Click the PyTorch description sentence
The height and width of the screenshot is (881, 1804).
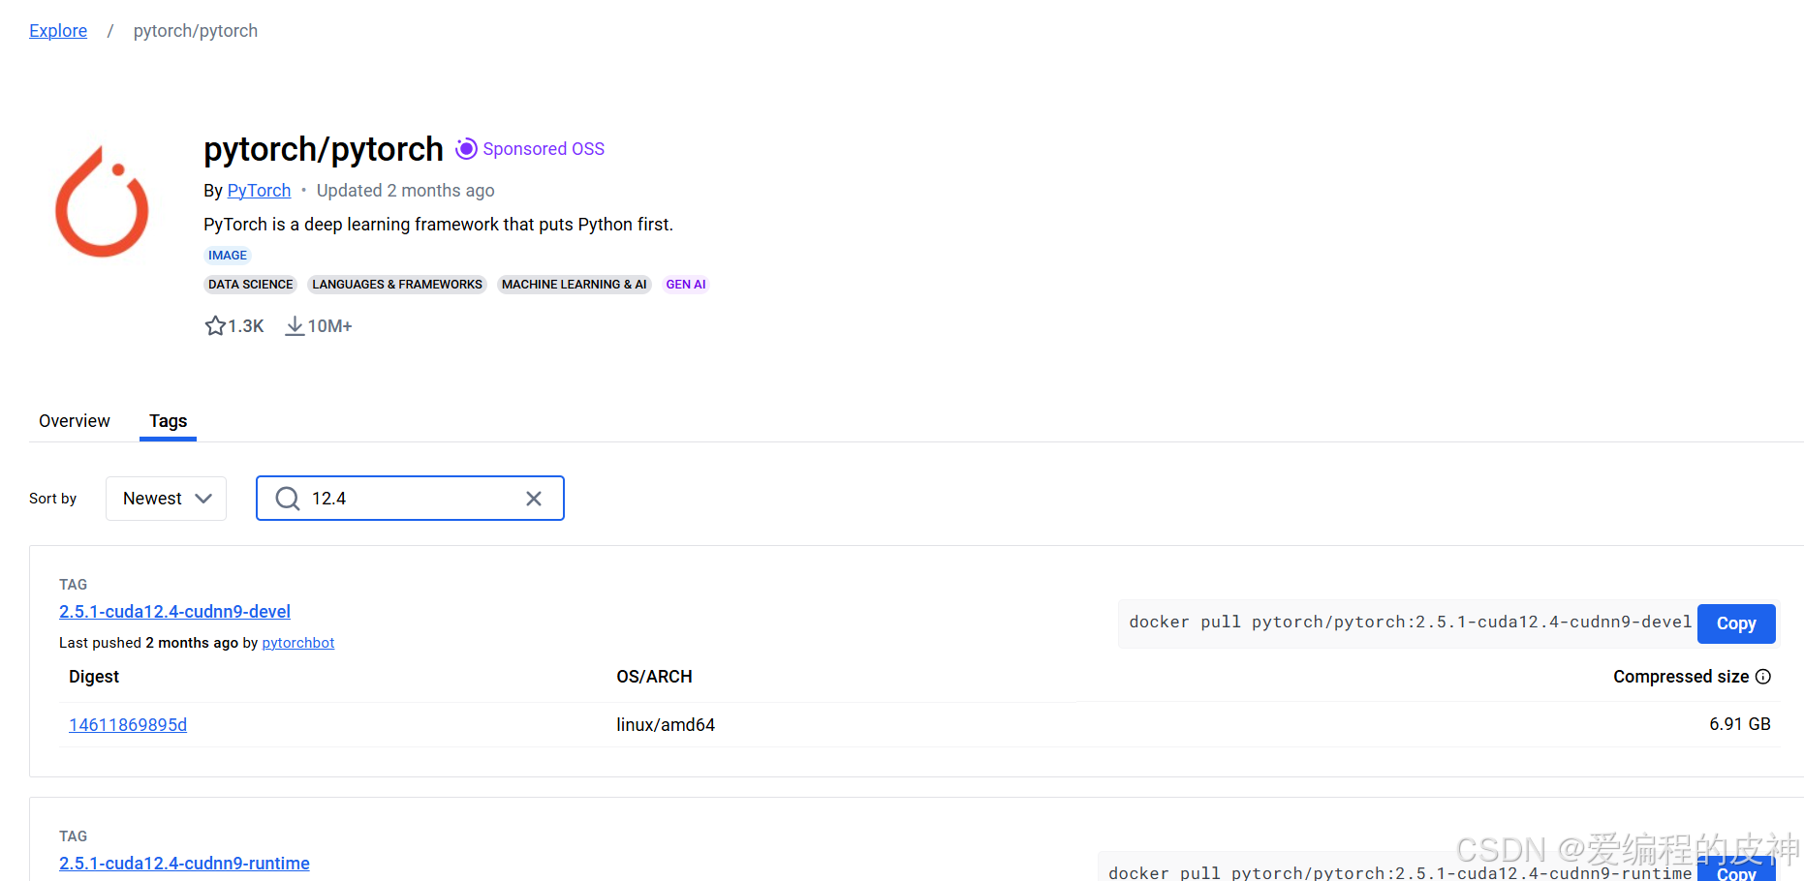(x=438, y=225)
